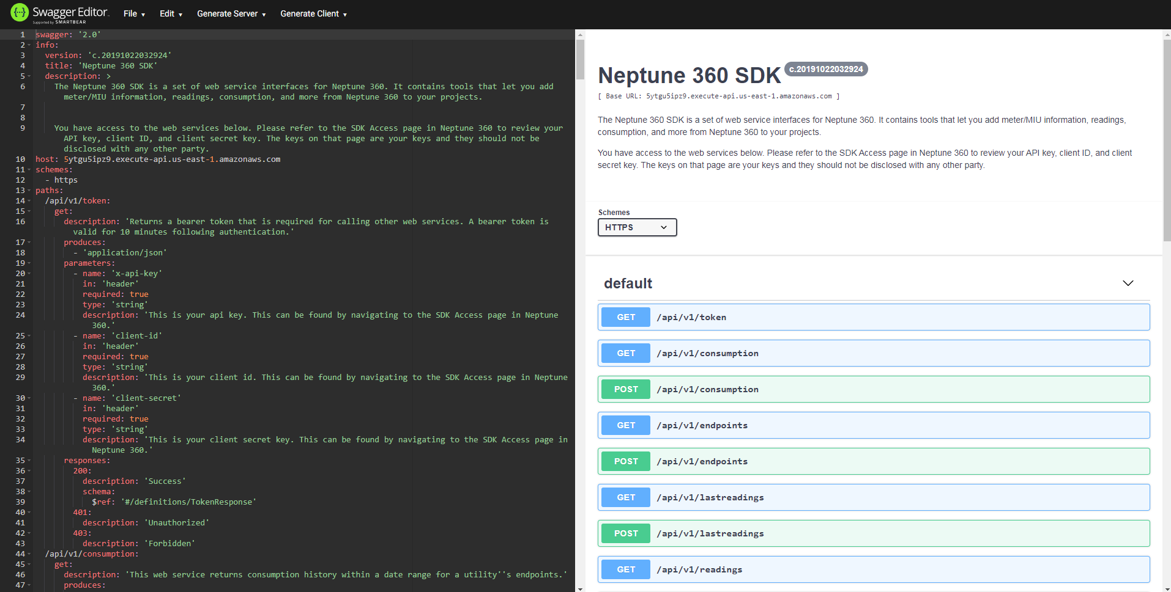Expand POST /api/v1/lastreadings operation

[x=874, y=533]
